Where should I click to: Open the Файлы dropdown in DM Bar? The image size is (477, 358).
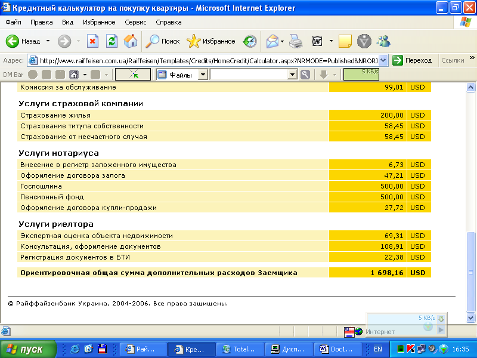(x=202, y=75)
